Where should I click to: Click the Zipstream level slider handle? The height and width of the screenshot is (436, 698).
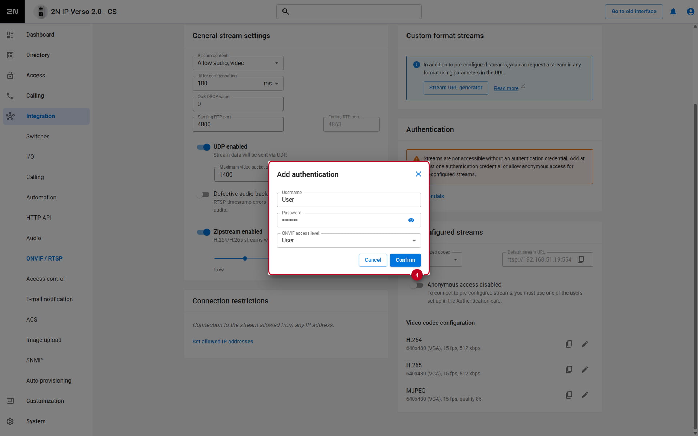coord(245,259)
